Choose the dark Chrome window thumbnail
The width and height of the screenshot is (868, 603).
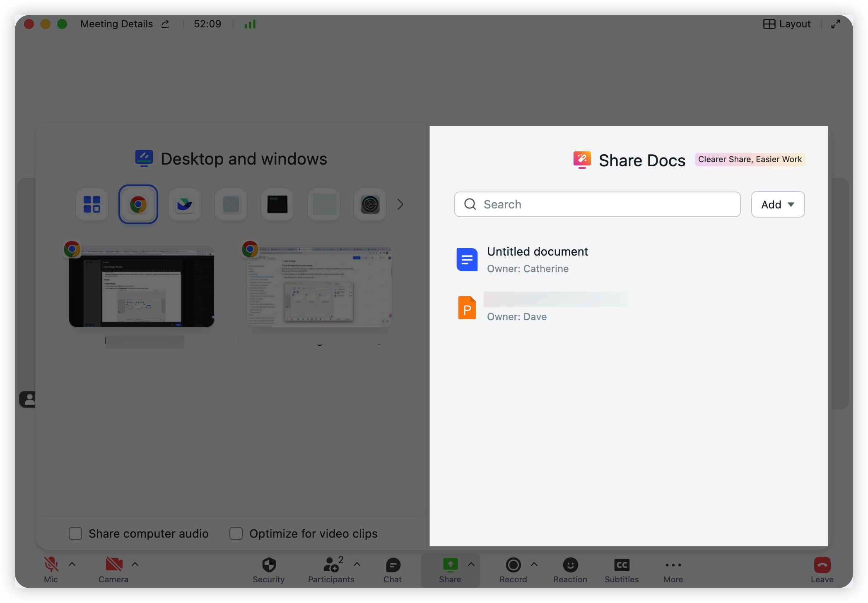pyautogui.click(x=142, y=287)
